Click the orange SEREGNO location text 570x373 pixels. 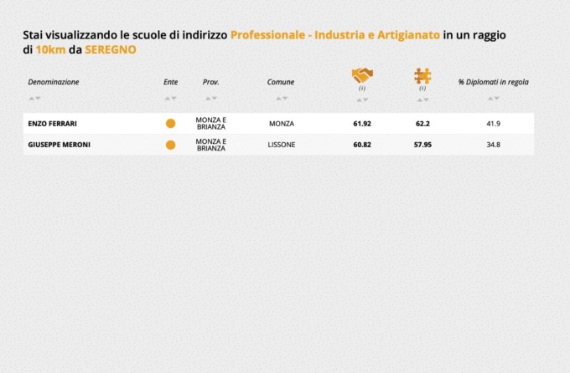111,49
